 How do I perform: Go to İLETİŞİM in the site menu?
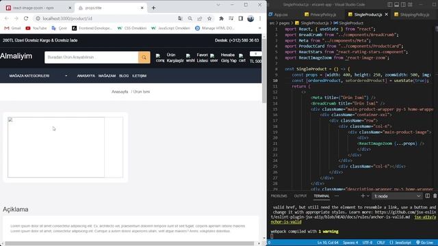(x=139, y=76)
